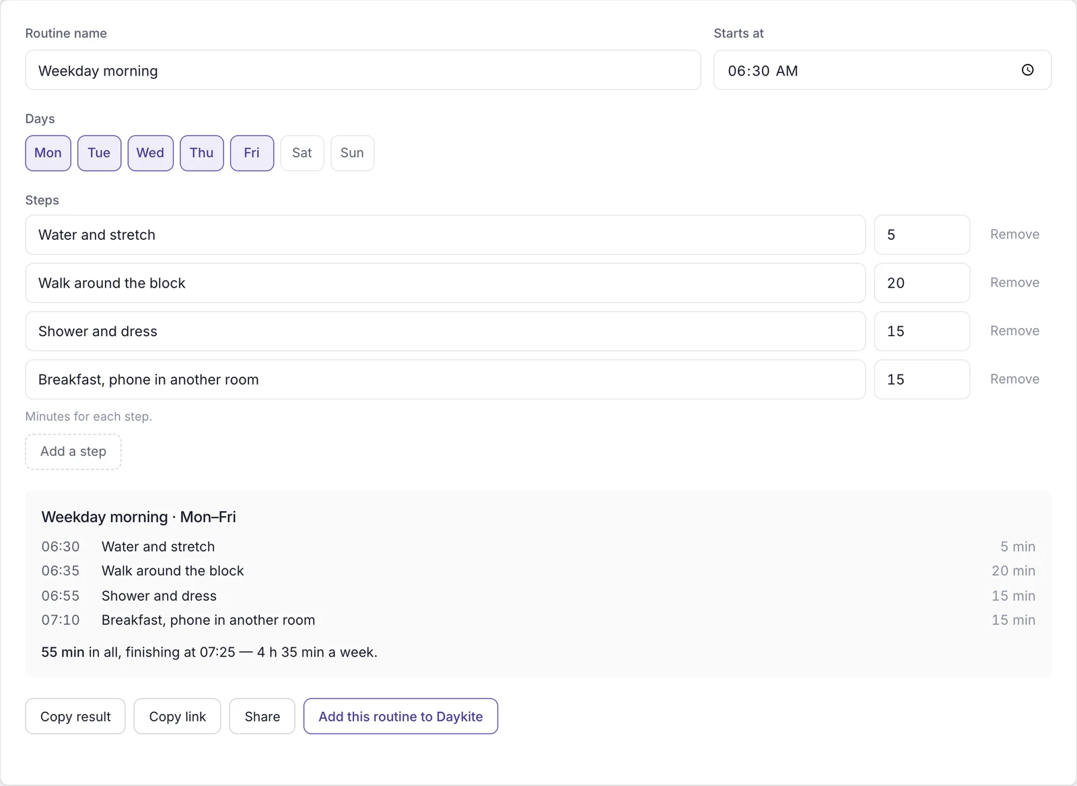Click summary time 06:30
The width and height of the screenshot is (1077, 786).
[x=61, y=547]
